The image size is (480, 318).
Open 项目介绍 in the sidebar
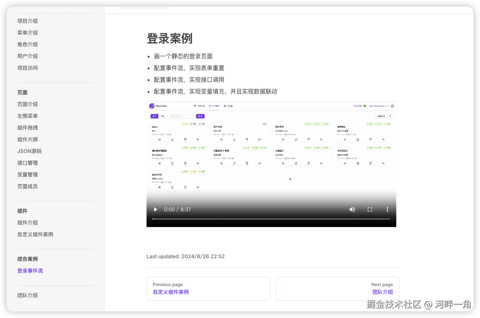click(x=28, y=21)
